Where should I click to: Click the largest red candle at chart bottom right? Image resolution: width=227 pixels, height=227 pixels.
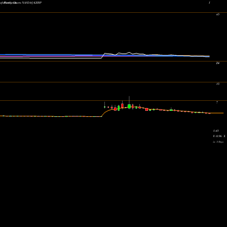click(x=147, y=109)
